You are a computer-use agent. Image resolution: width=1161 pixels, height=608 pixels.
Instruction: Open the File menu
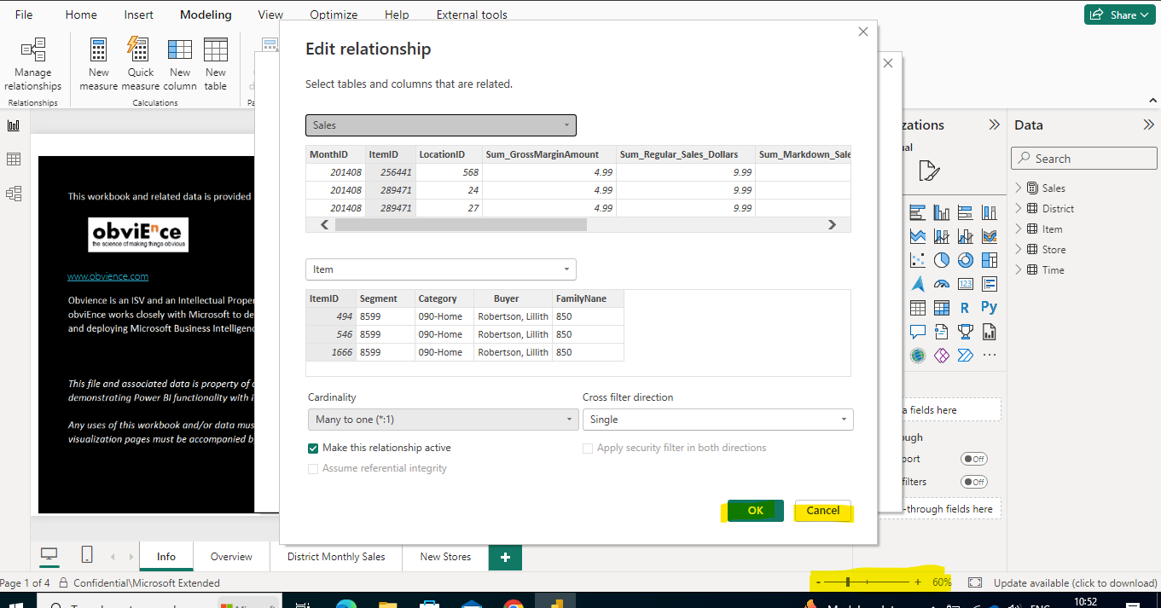tap(24, 14)
